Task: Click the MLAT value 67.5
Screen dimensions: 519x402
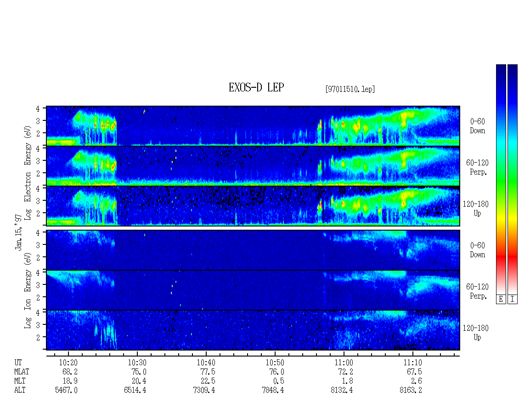Action: (414, 372)
